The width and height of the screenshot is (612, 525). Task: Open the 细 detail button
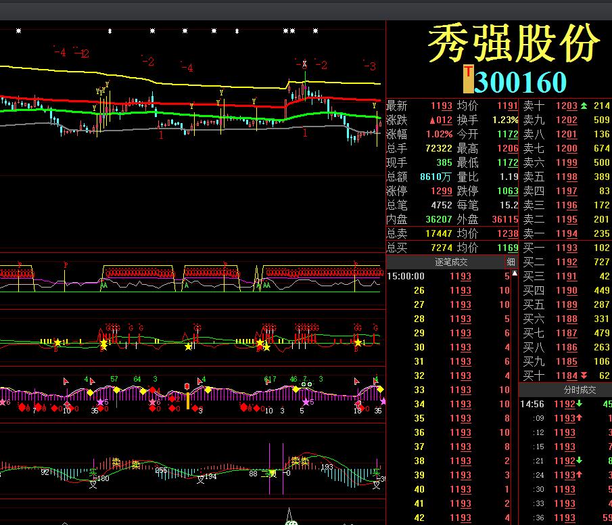click(x=511, y=262)
